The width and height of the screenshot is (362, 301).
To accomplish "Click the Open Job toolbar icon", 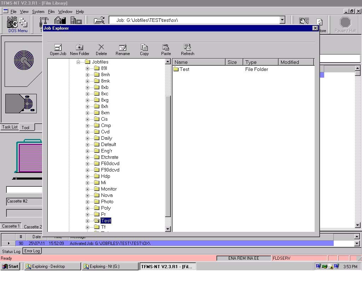I will pos(58,49).
